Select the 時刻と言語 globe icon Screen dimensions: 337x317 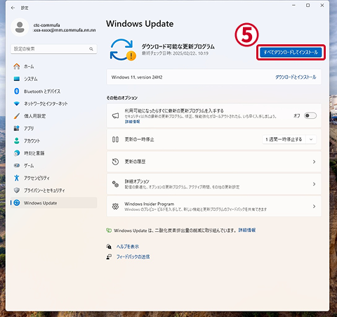click(17, 153)
